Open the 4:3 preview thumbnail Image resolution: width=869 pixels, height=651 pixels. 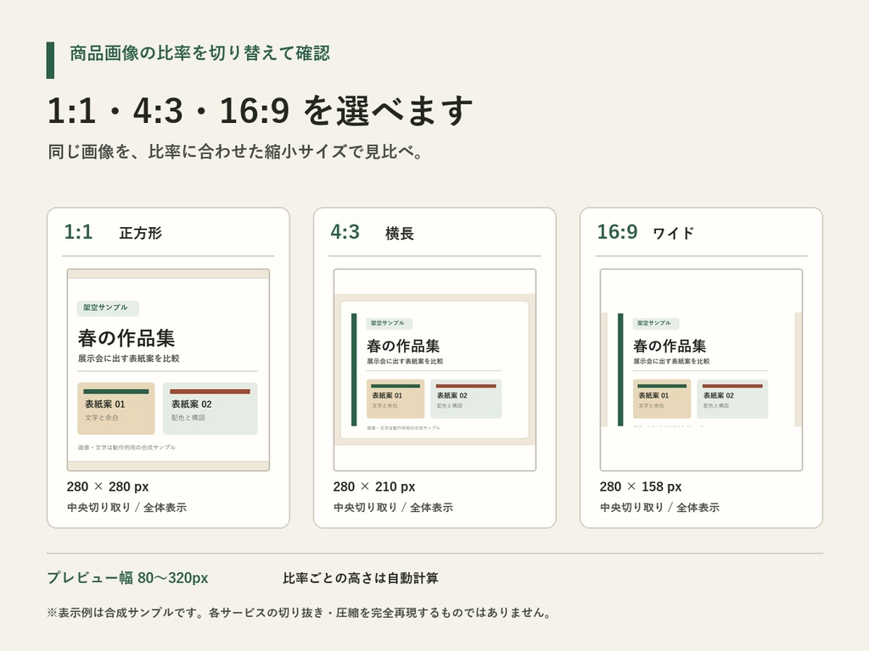point(434,370)
